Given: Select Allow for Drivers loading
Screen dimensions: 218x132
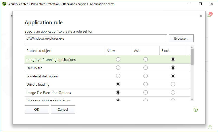Looking at the screenshot, I should [118, 84].
